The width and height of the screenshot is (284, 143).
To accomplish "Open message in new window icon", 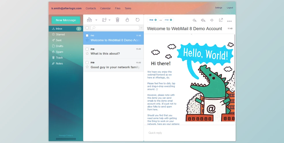I will tap(221, 20).
